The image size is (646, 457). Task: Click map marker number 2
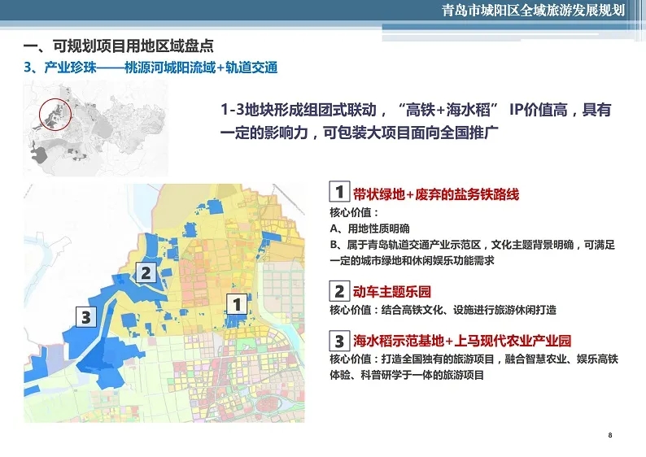coord(146,272)
